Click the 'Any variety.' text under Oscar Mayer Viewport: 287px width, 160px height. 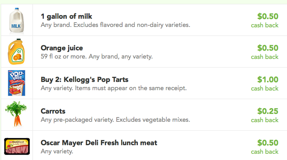click(57, 151)
